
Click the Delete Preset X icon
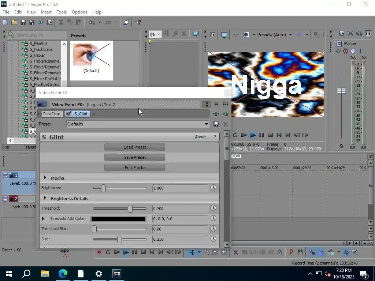coord(226,124)
